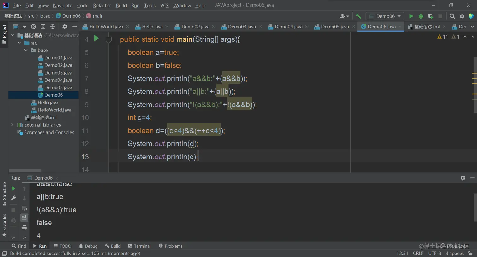This screenshot has height=257, width=477.
Task: Collapse the base folder in tree
Action: coord(26,50)
